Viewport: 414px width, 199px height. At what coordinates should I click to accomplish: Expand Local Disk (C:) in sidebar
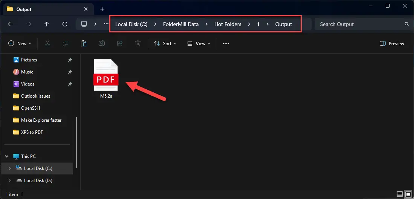pyautogui.click(x=10, y=168)
